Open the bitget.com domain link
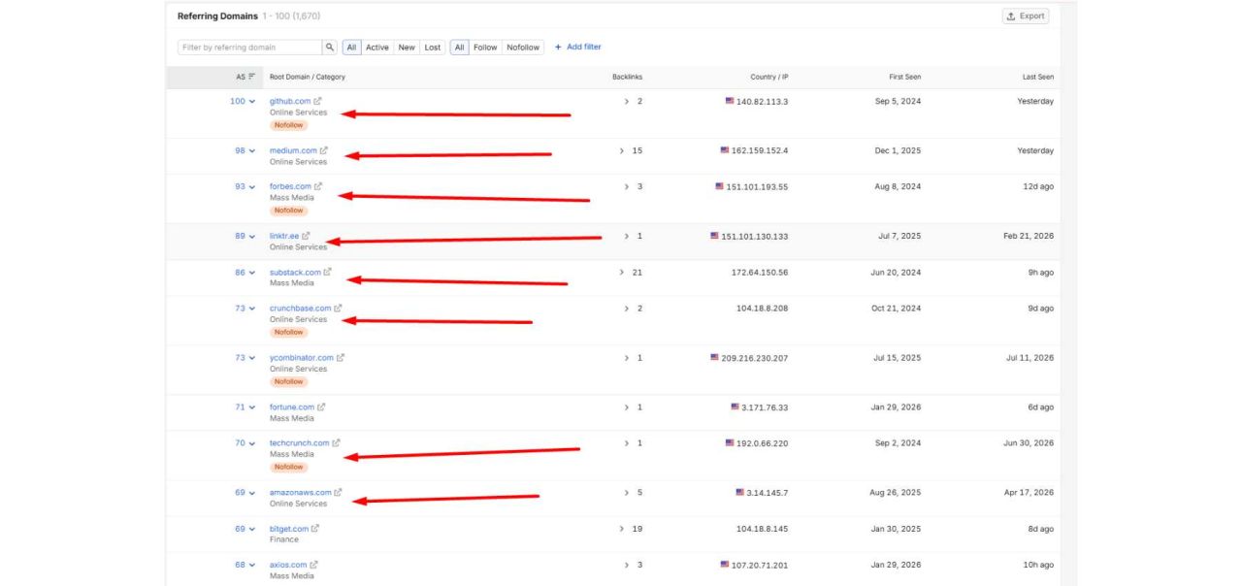The image size is (1242, 586). point(289,529)
